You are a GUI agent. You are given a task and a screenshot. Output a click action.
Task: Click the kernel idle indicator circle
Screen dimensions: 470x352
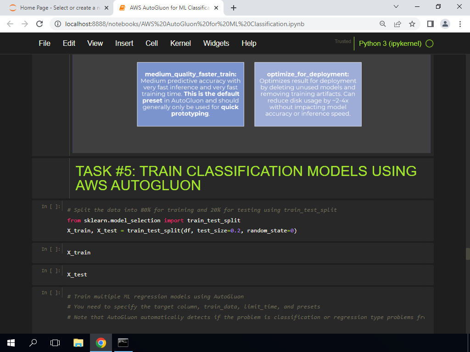(430, 44)
